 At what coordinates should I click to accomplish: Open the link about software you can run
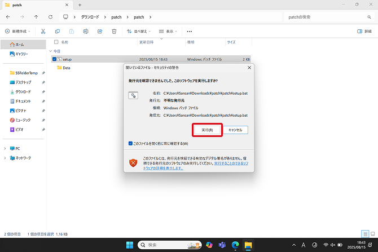click(x=196, y=166)
